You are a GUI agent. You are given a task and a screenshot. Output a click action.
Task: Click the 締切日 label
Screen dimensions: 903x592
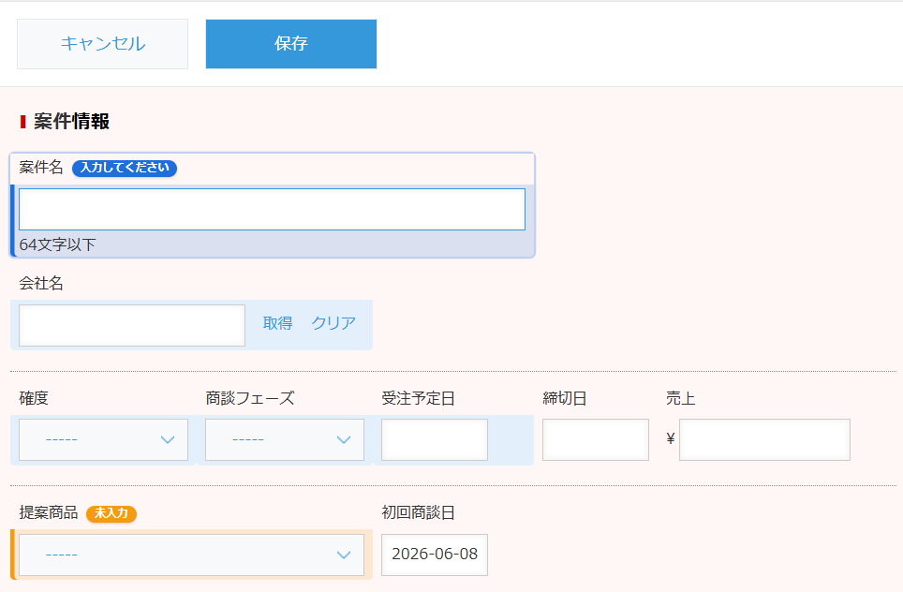pos(564,398)
